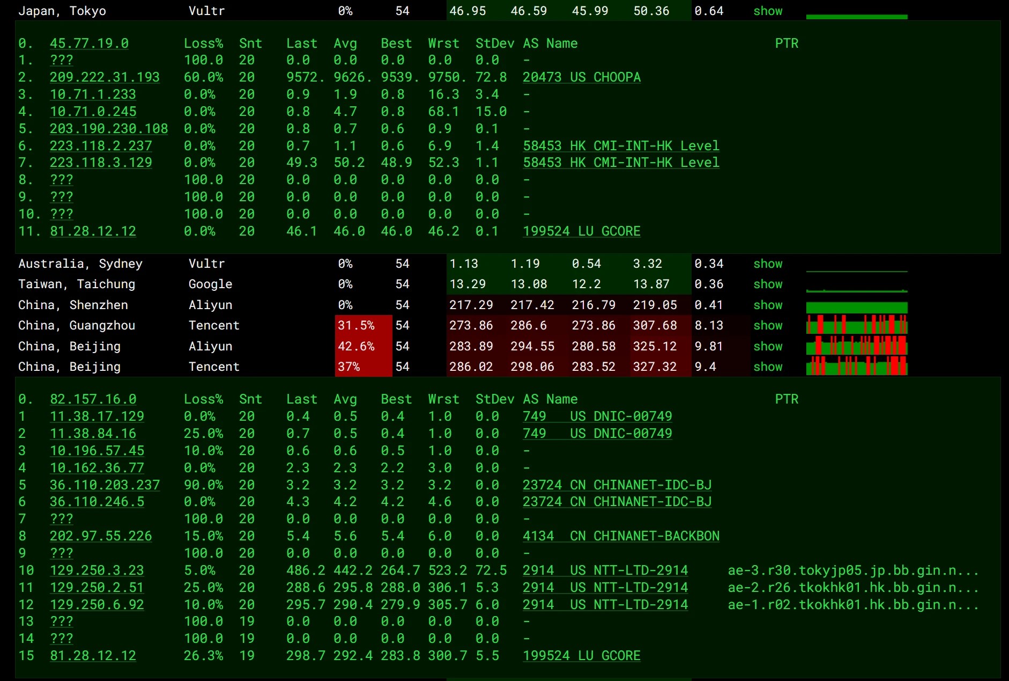Toggle trace visibility for China, Guangzhou Tencent
The image size is (1009, 681).
(x=768, y=325)
